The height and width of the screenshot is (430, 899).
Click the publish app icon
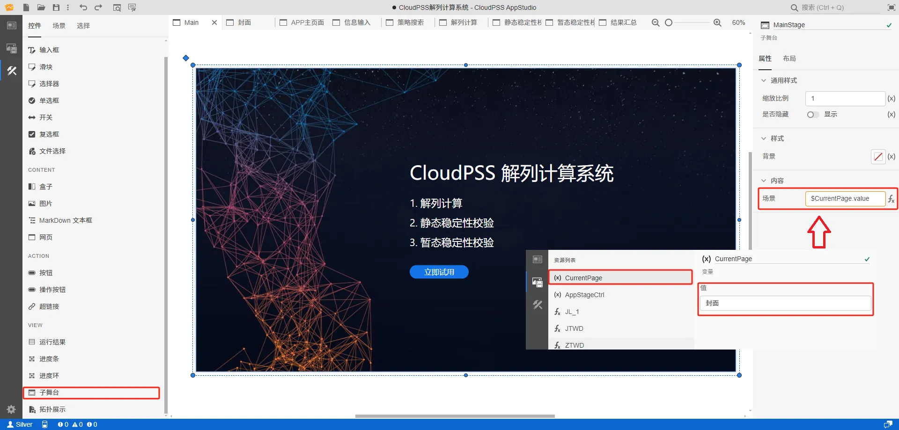click(x=132, y=7)
